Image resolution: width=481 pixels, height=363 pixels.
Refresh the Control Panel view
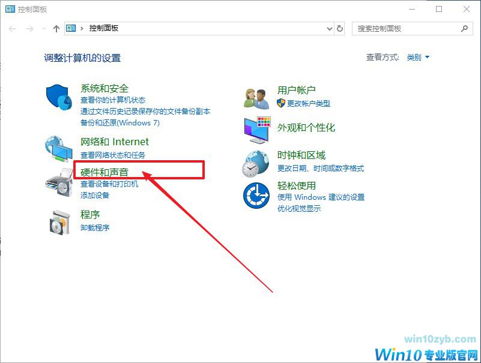[x=340, y=29]
